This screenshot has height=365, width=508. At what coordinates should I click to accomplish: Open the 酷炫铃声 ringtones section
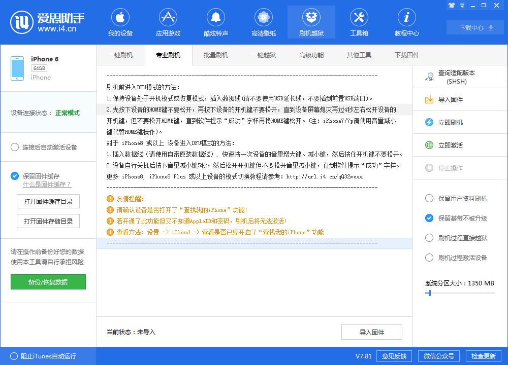(215, 22)
